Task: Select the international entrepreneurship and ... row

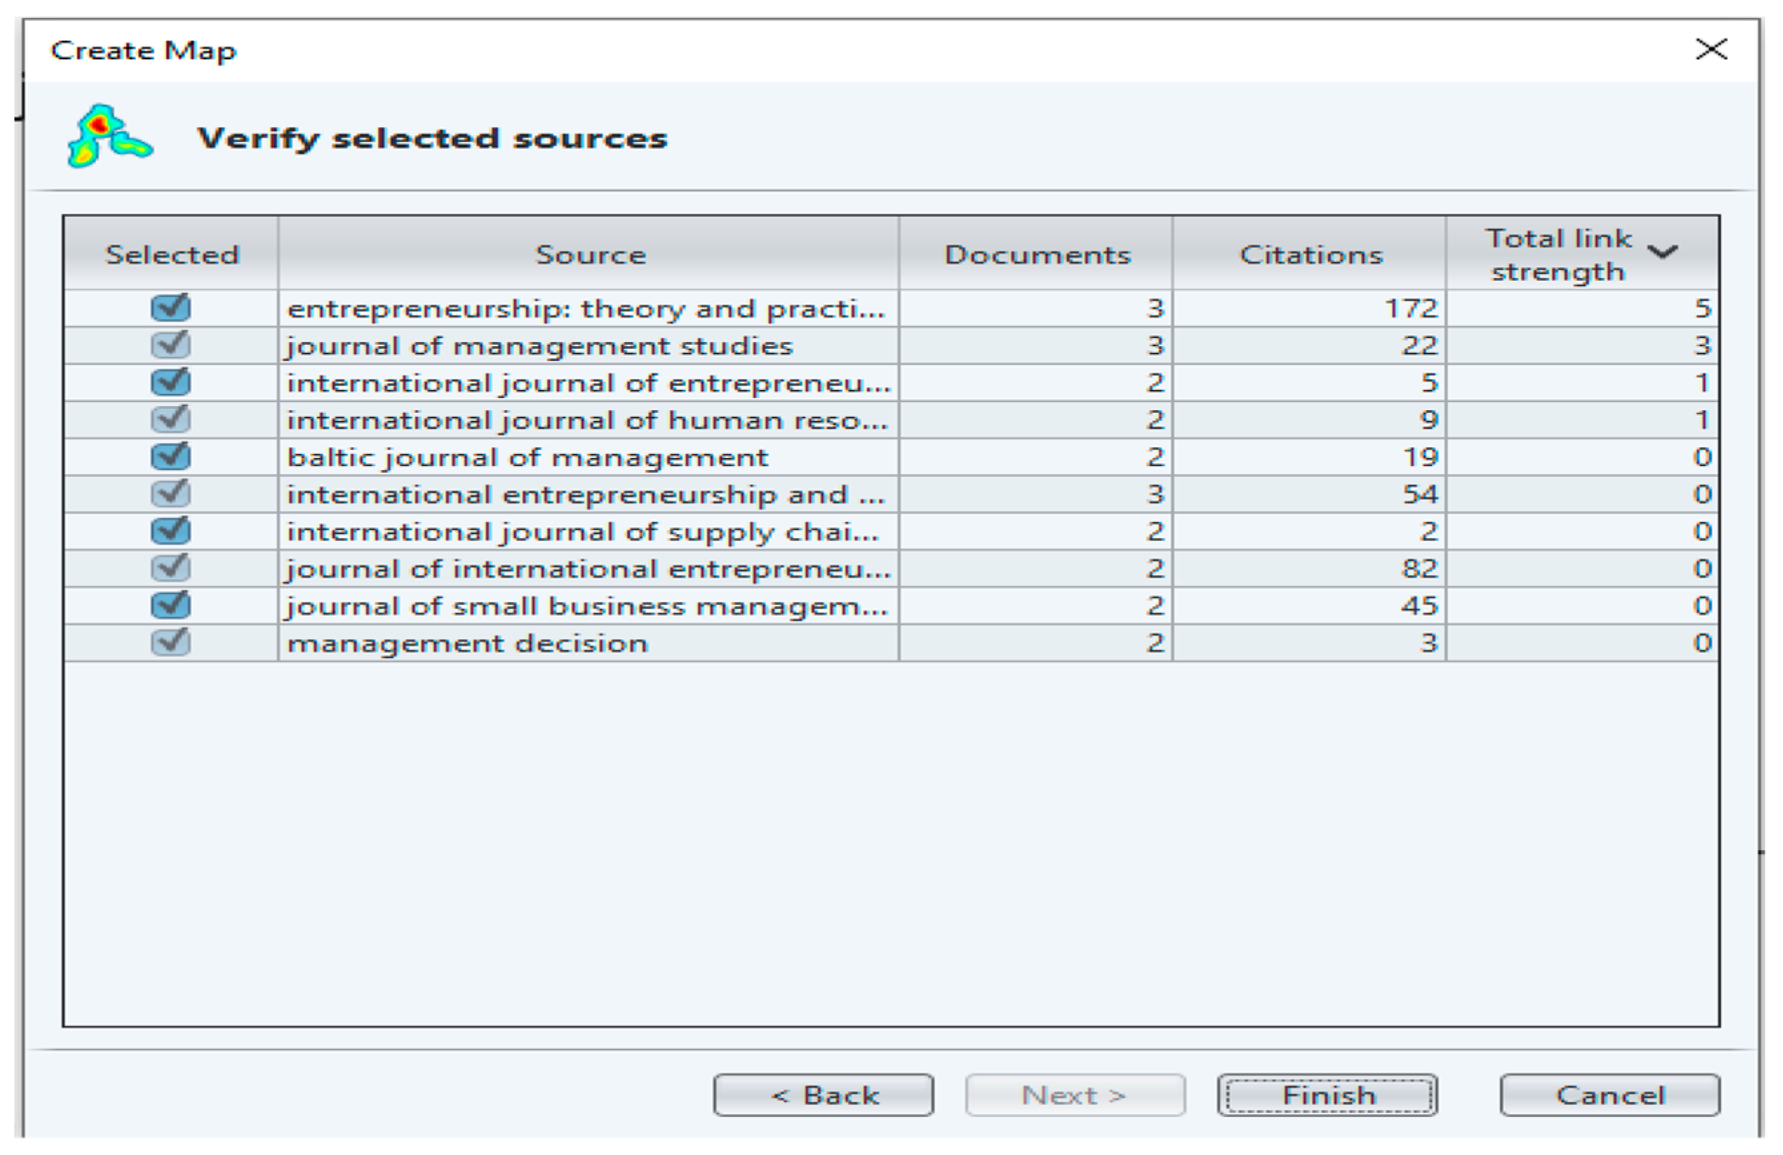Action: (585, 494)
